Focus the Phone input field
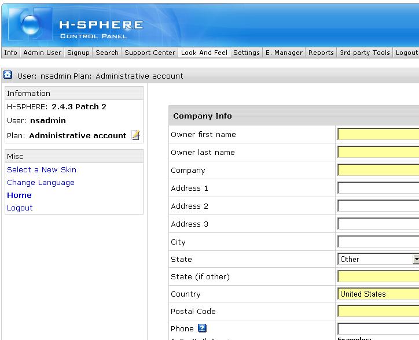The height and width of the screenshot is (340, 419). pyautogui.click(x=378, y=328)
